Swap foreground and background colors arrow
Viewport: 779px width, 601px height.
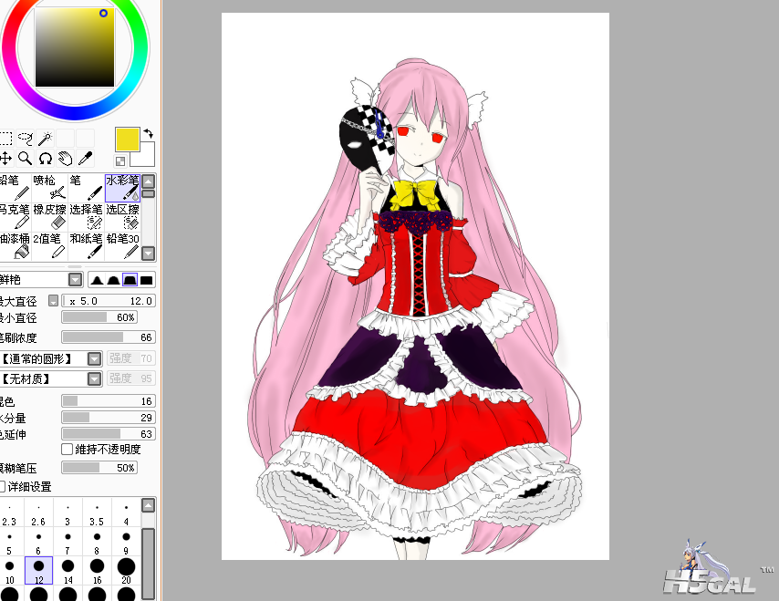[148, 134]
